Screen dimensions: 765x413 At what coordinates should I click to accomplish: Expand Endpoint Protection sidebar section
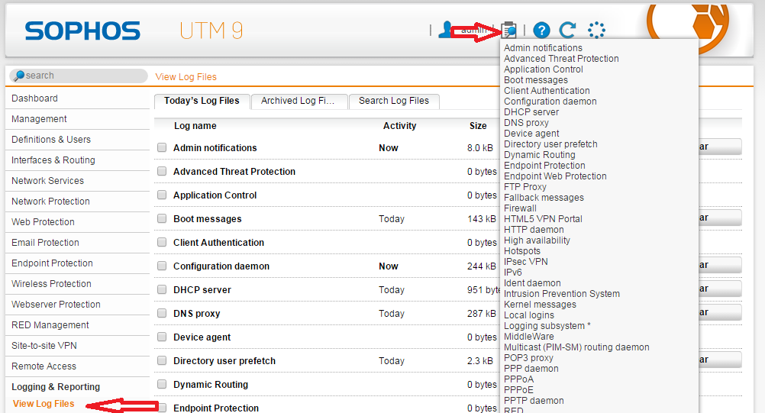tap(78, 263)
